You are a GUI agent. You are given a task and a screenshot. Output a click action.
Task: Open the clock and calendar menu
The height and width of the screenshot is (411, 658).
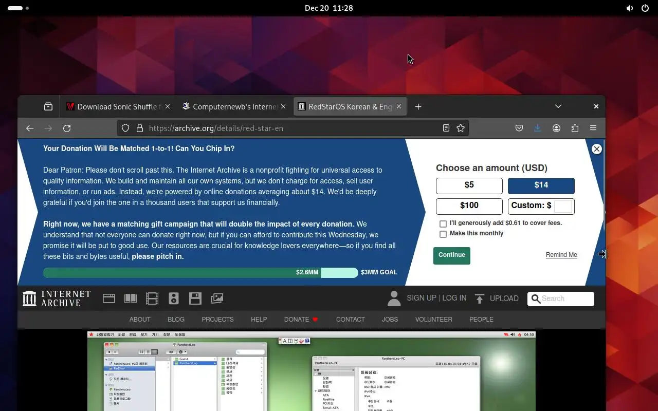click(x=329, y=8)
